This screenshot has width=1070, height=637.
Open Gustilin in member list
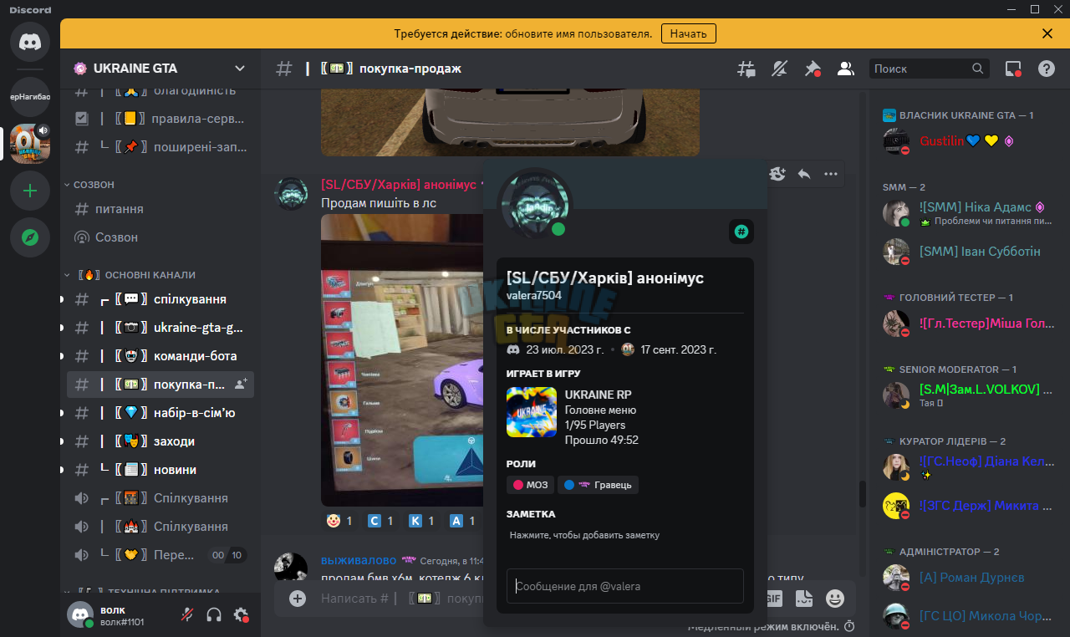(x=968, y=141)
